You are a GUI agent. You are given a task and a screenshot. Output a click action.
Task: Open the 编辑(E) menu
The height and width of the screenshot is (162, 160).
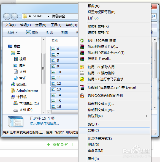[x=25, y=25]
